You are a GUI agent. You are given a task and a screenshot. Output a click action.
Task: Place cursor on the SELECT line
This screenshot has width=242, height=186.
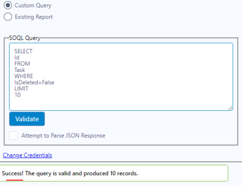[x=23, y=51]
